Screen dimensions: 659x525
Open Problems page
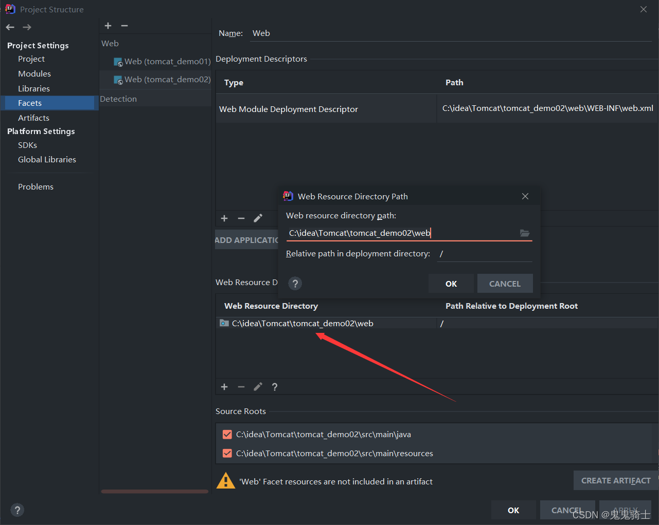point(35,187)
